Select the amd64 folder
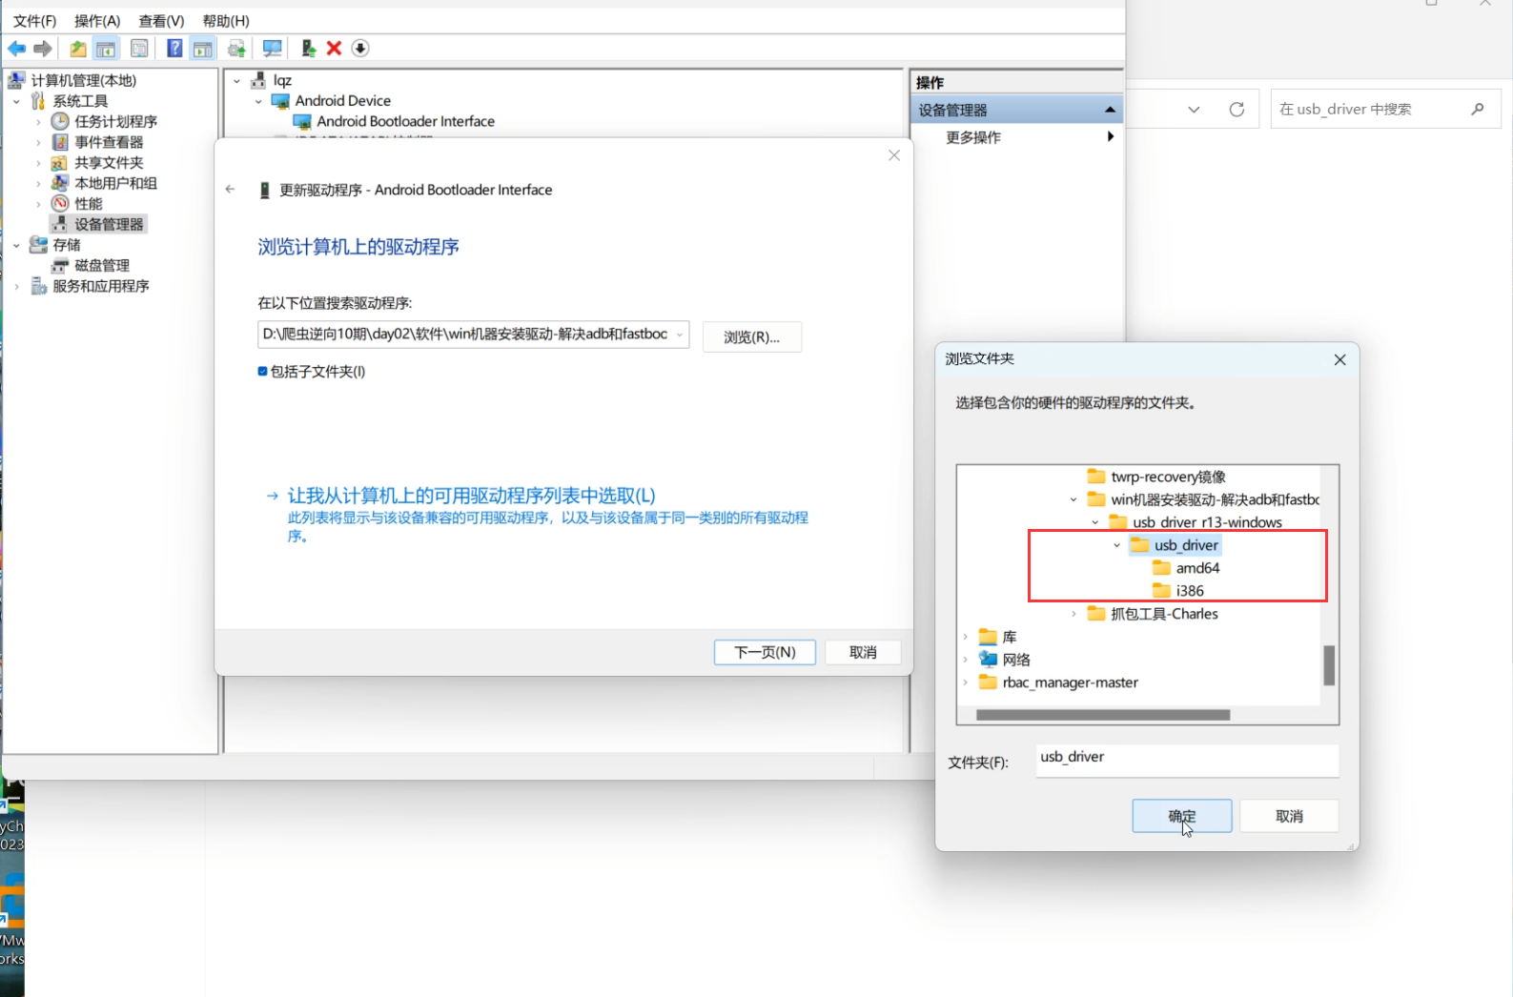Screen dimensions: 1513x997 [x=1197, y=568]
